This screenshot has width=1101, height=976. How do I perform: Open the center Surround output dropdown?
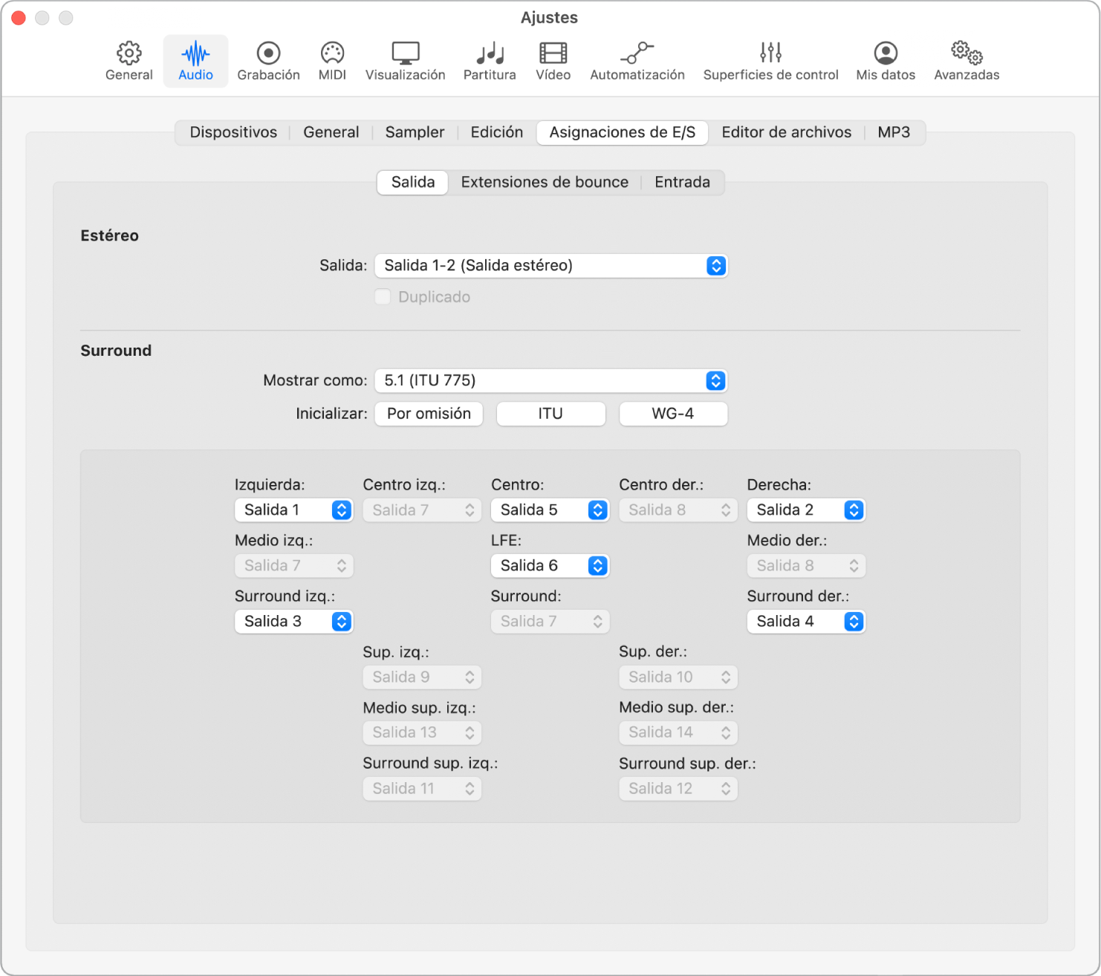550,622
